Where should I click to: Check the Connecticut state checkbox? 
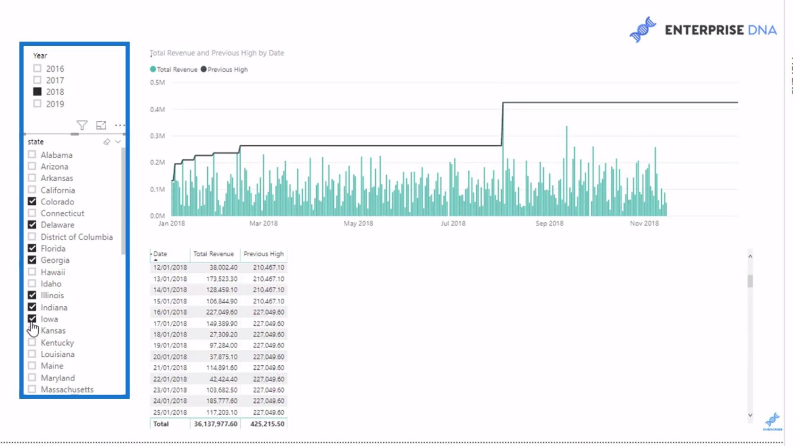32,213
